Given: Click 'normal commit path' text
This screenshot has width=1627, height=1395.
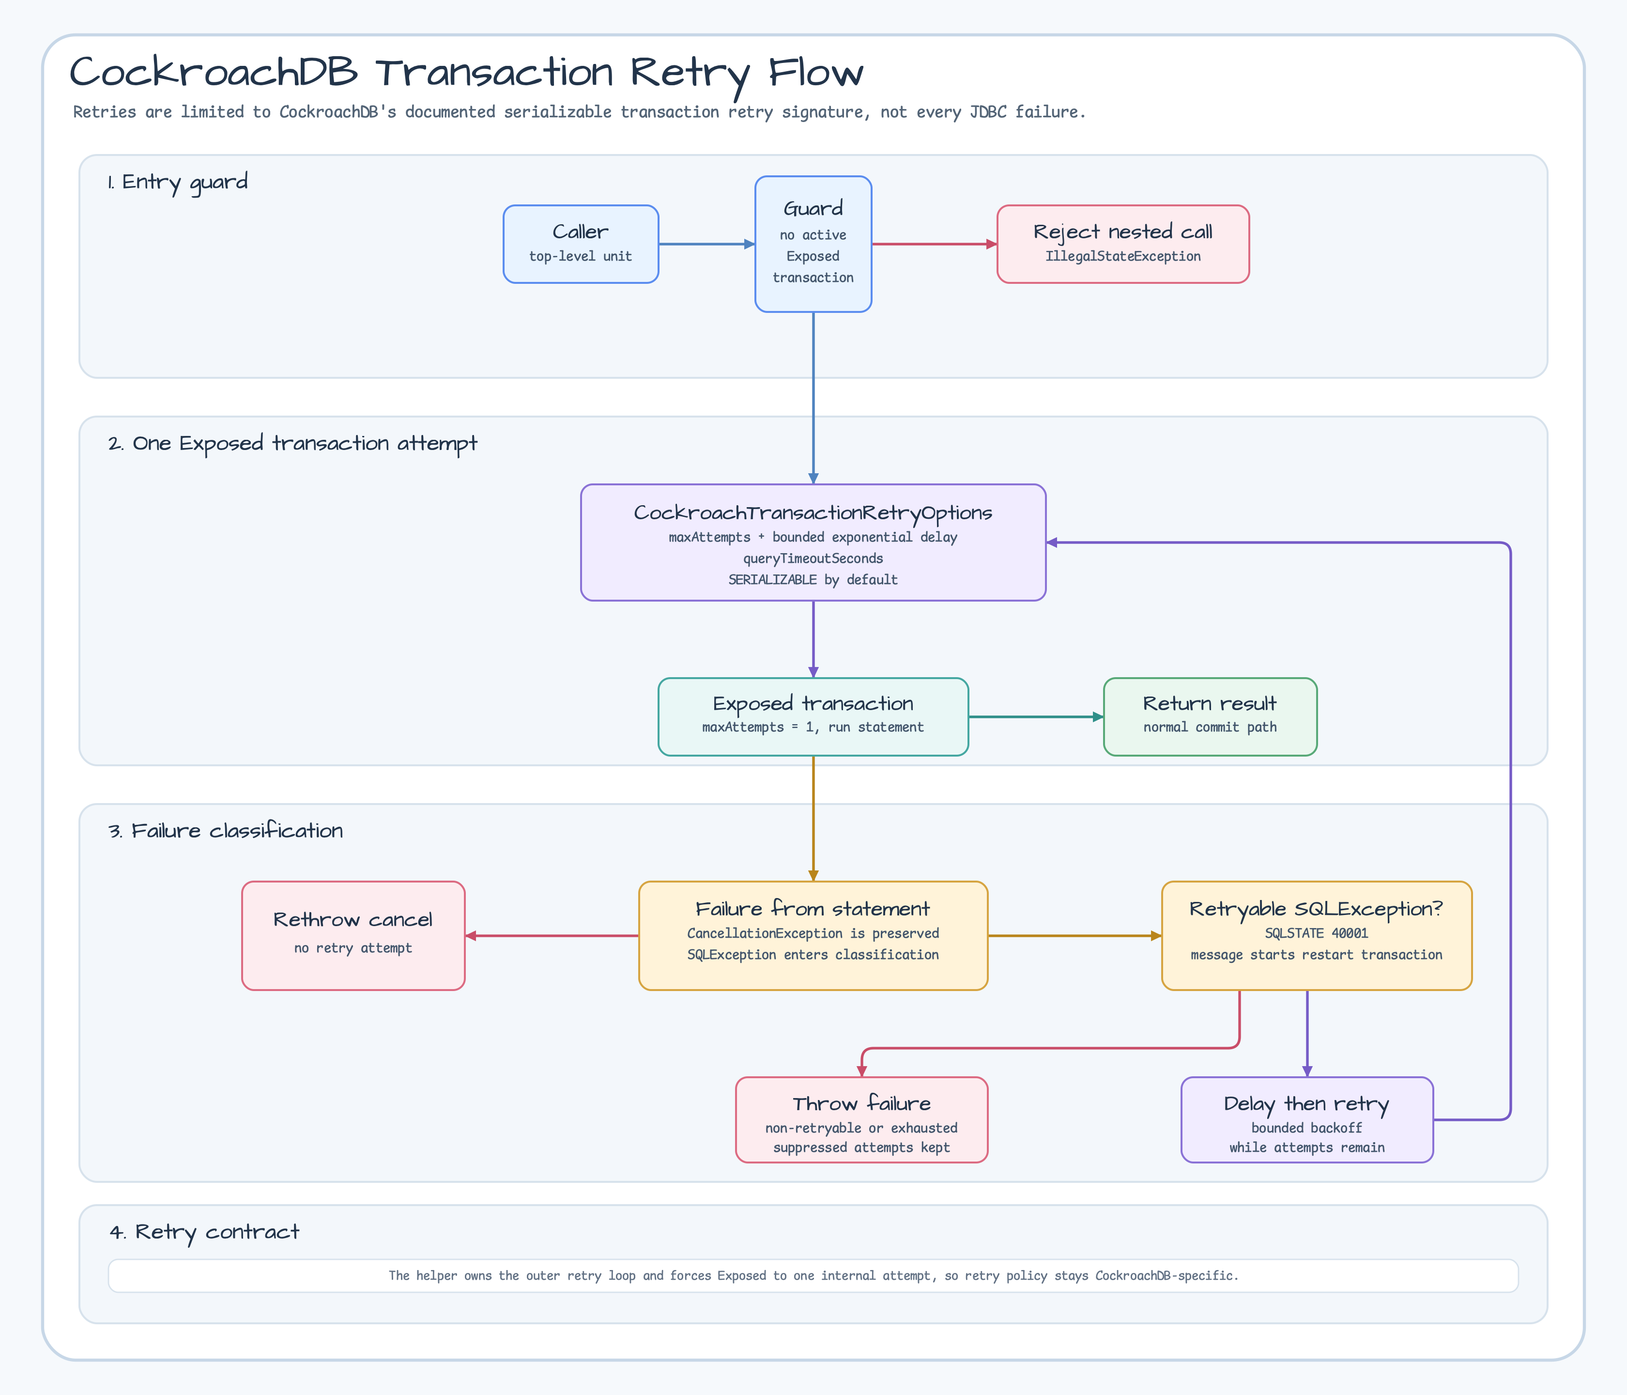Looking at the screenshot, I should (1210, 728).
